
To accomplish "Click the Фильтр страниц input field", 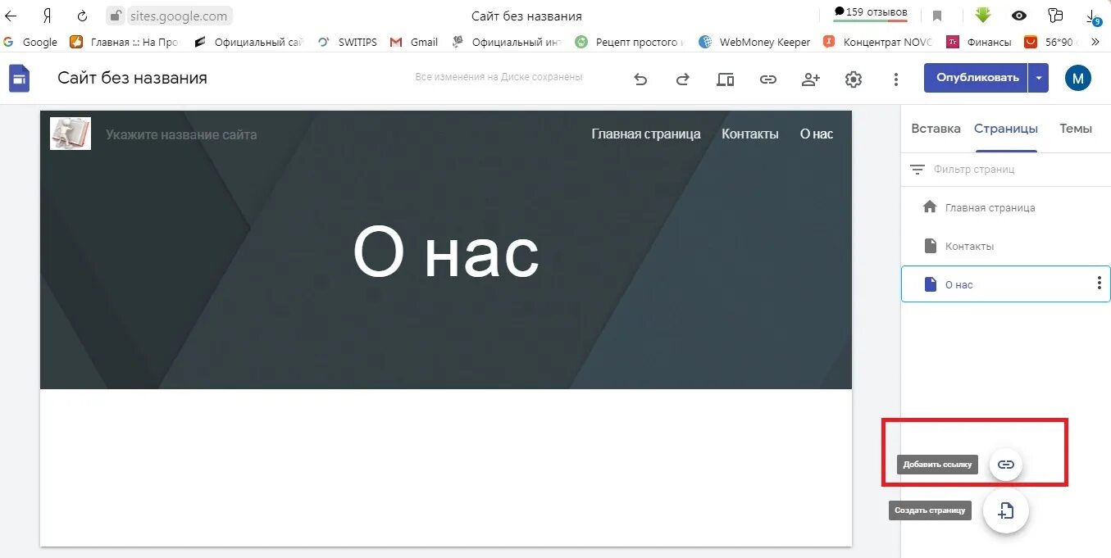I will coord(1005,170).
